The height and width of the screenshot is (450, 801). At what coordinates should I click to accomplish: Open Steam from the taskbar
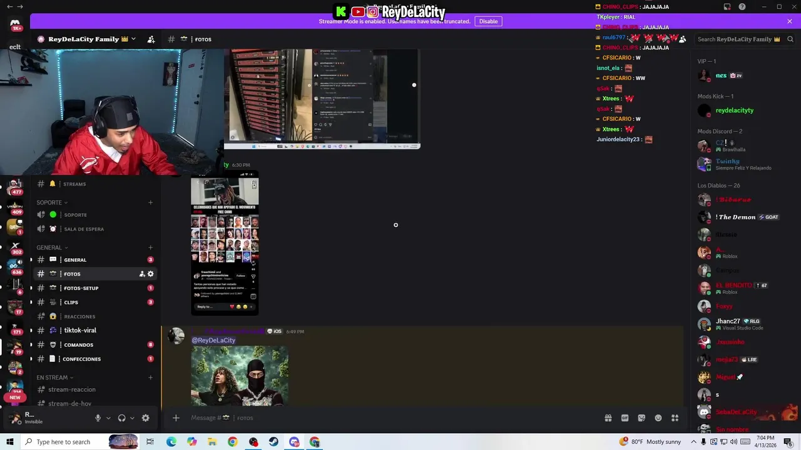273,442
